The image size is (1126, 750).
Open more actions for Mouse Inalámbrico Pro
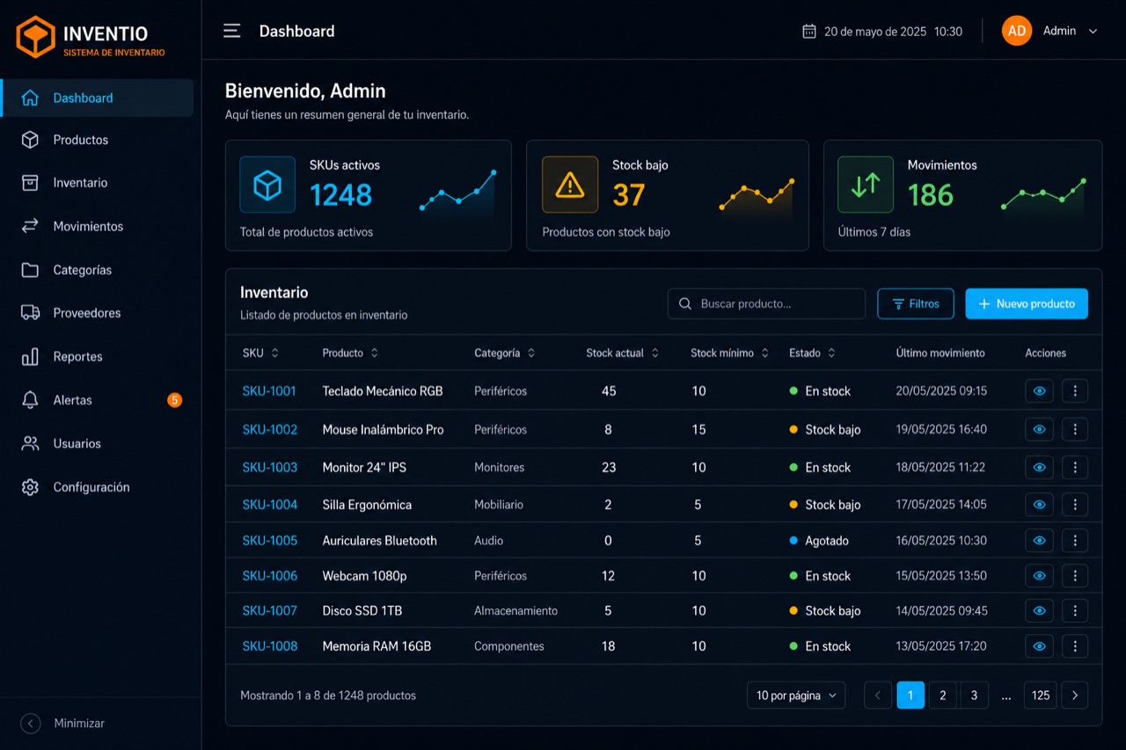tap(1075, 429)
